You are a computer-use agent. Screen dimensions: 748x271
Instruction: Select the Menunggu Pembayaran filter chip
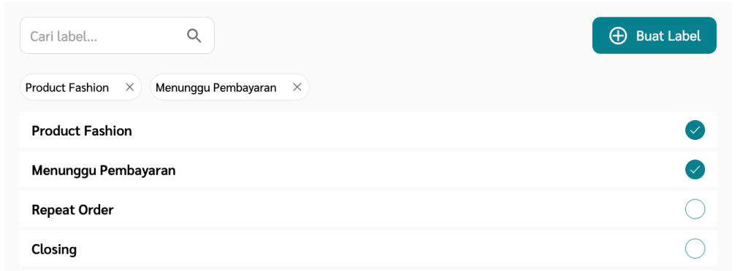click(x=229, y=87)
